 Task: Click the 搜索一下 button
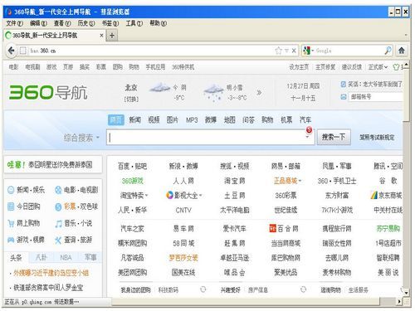[334, 137]
